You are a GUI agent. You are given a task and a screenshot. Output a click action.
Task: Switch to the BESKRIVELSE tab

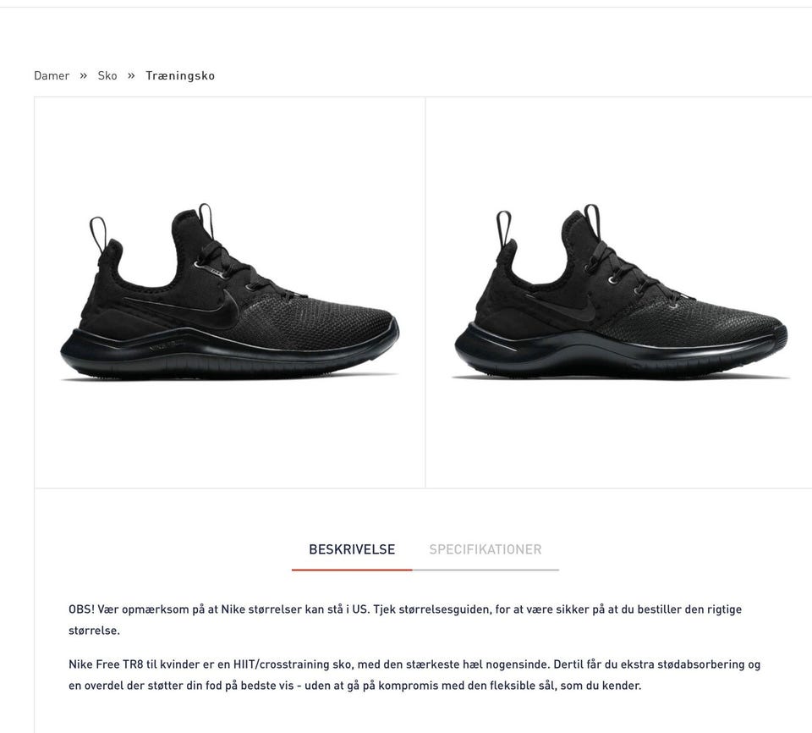352,549
